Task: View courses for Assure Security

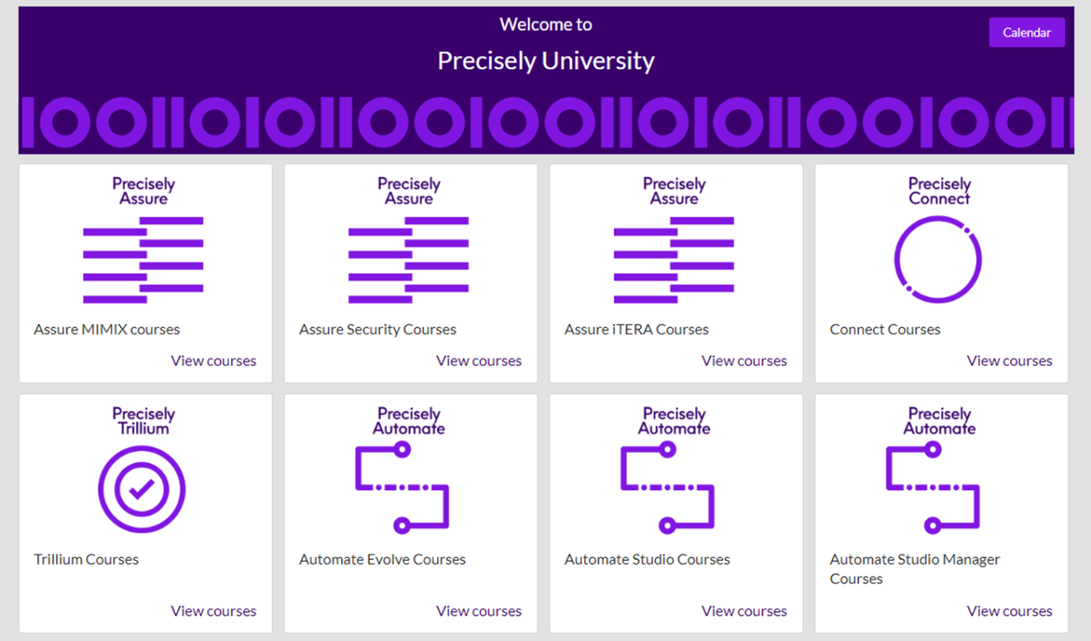Action: pos(478,361)
